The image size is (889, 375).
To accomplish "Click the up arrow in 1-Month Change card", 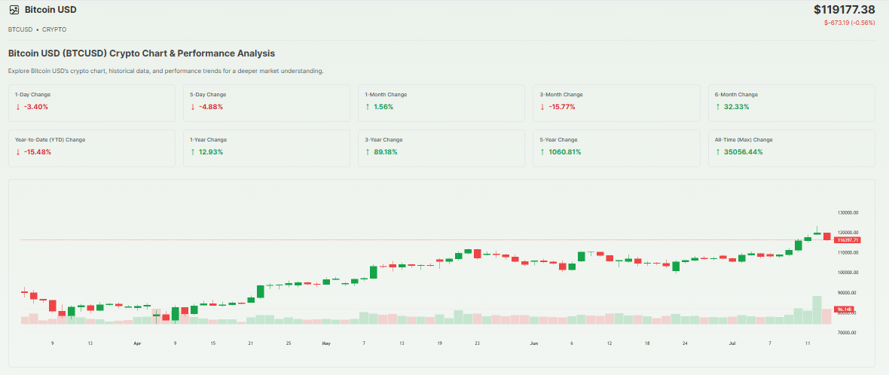I will [x=368, y=106].
